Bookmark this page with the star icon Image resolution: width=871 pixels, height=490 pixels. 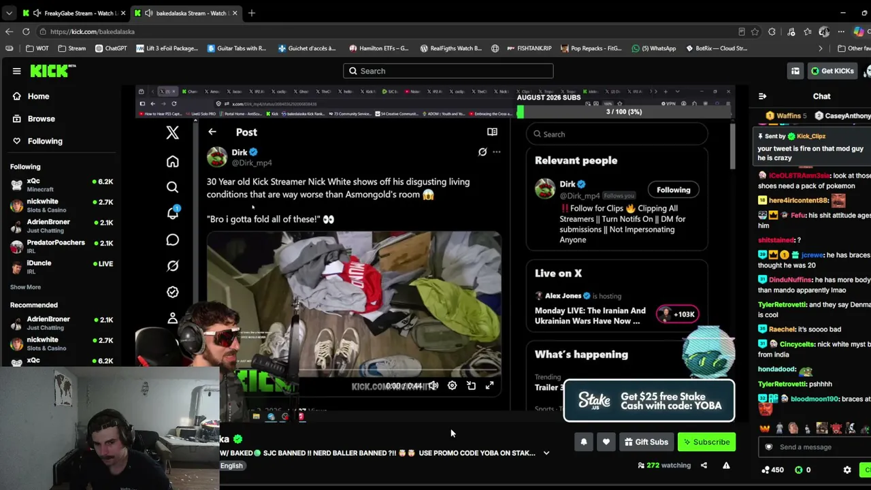pos(755,31)
